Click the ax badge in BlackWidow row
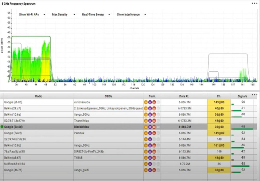The width and height of the screenshot is (260, 181). click(158, 127)
